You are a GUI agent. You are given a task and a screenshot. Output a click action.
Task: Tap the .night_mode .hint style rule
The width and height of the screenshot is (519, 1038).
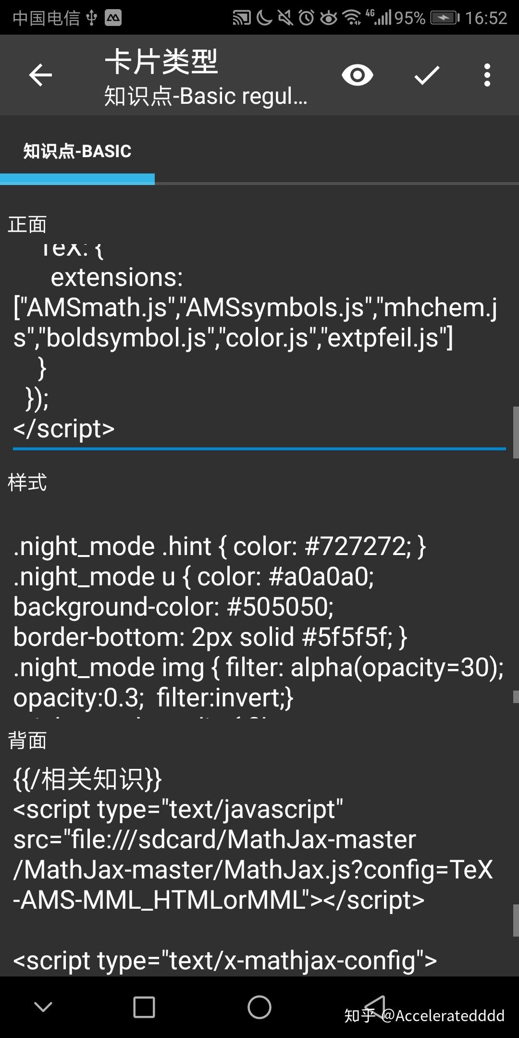[219, 546]
